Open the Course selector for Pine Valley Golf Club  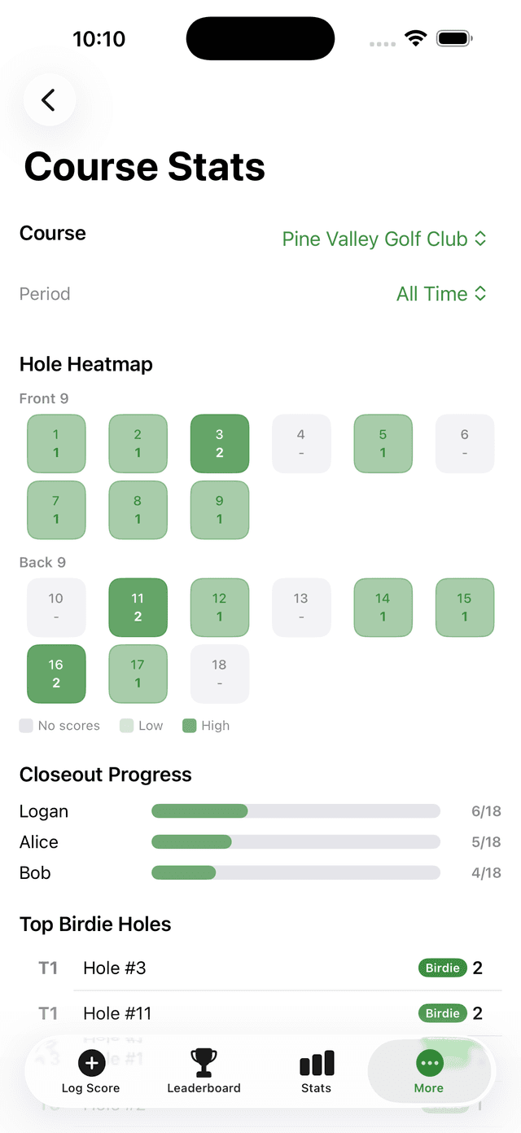click(384, 239)
